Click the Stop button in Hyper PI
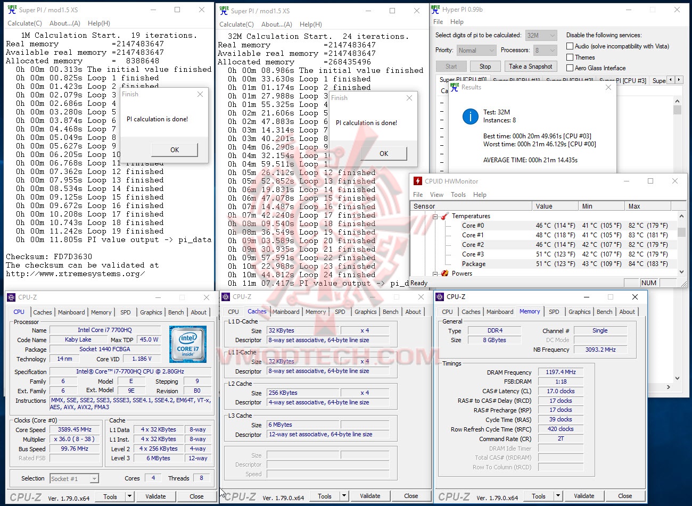Viewport: 692px width, 506px height. point(485,67)
